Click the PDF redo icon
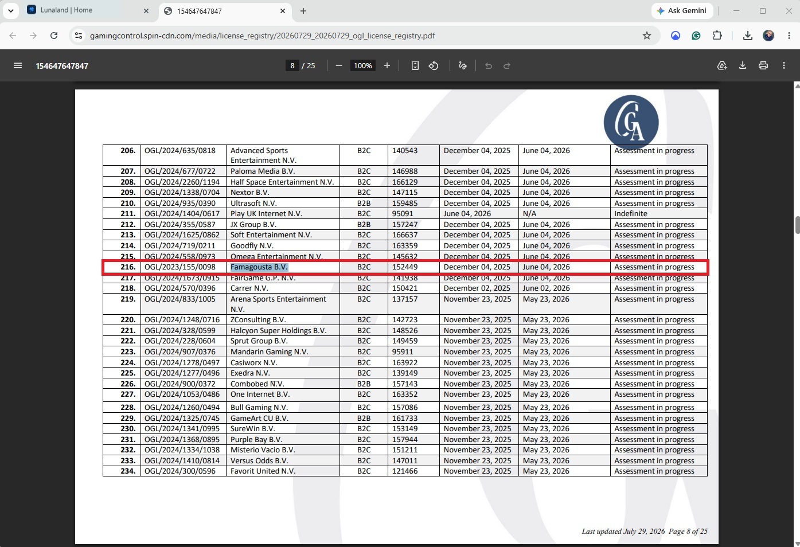 tap(507, 65)
